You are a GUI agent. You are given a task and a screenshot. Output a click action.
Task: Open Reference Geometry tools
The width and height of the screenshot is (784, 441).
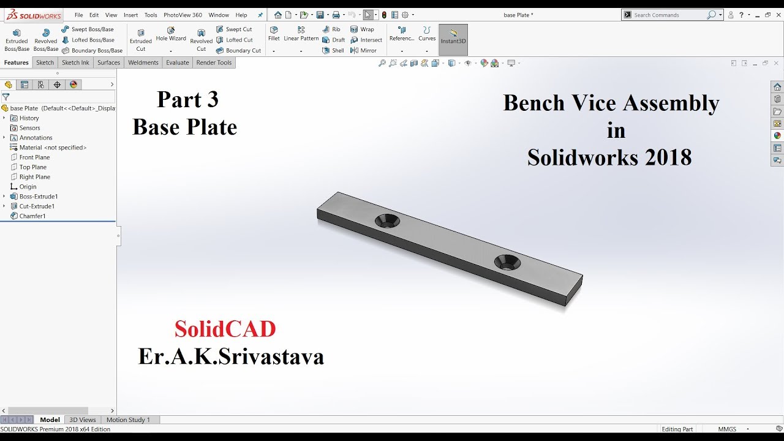click(402, 34)
